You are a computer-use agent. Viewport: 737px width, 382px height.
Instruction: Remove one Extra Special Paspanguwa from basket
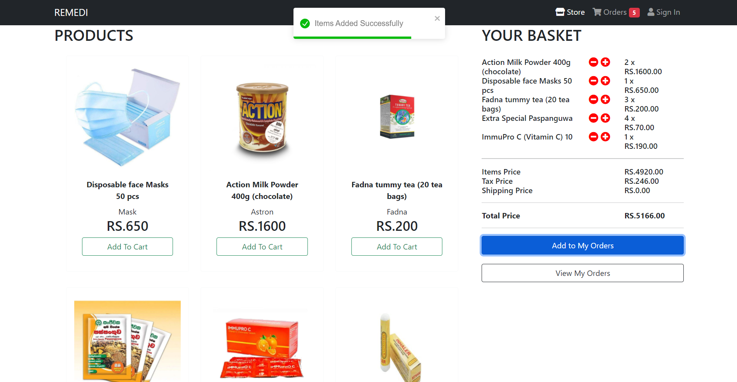click(594, 118)
